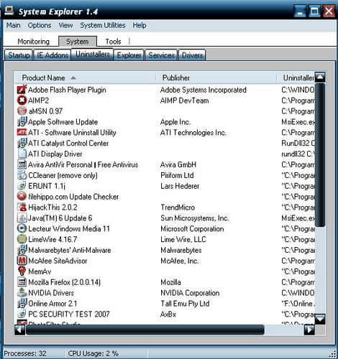338x359 pixels.
Task: Select the Uninstallers sub-tab
Action: (x=93, y=55)
